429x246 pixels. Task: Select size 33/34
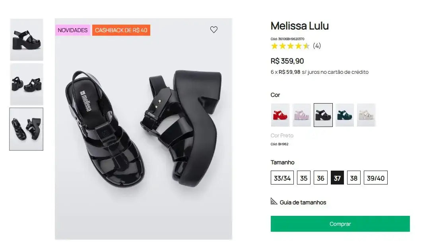pyautogui.click(x=282, y=177)
